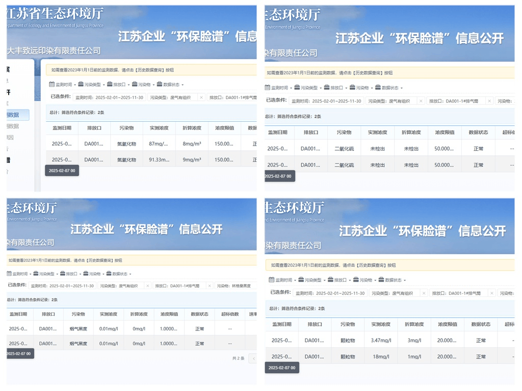
Task: Open 监测时间 dropdown arrow in 烟气黑度 panel
Action: coord(31,274)
